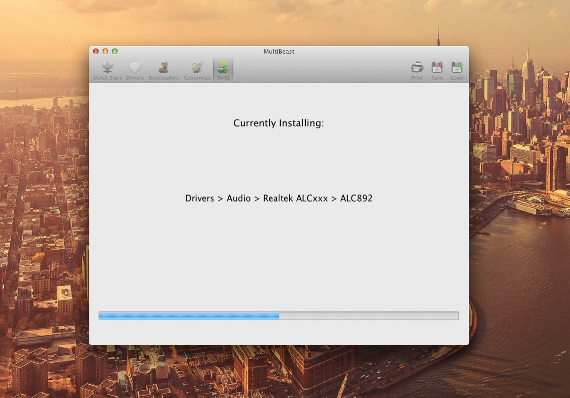Viewport: 570px width, 398px height.
Task: Click the 'Currently Installing:' heading
Action: (278, 123)
